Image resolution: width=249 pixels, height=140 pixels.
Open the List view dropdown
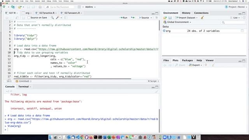(x=235, y=17)
